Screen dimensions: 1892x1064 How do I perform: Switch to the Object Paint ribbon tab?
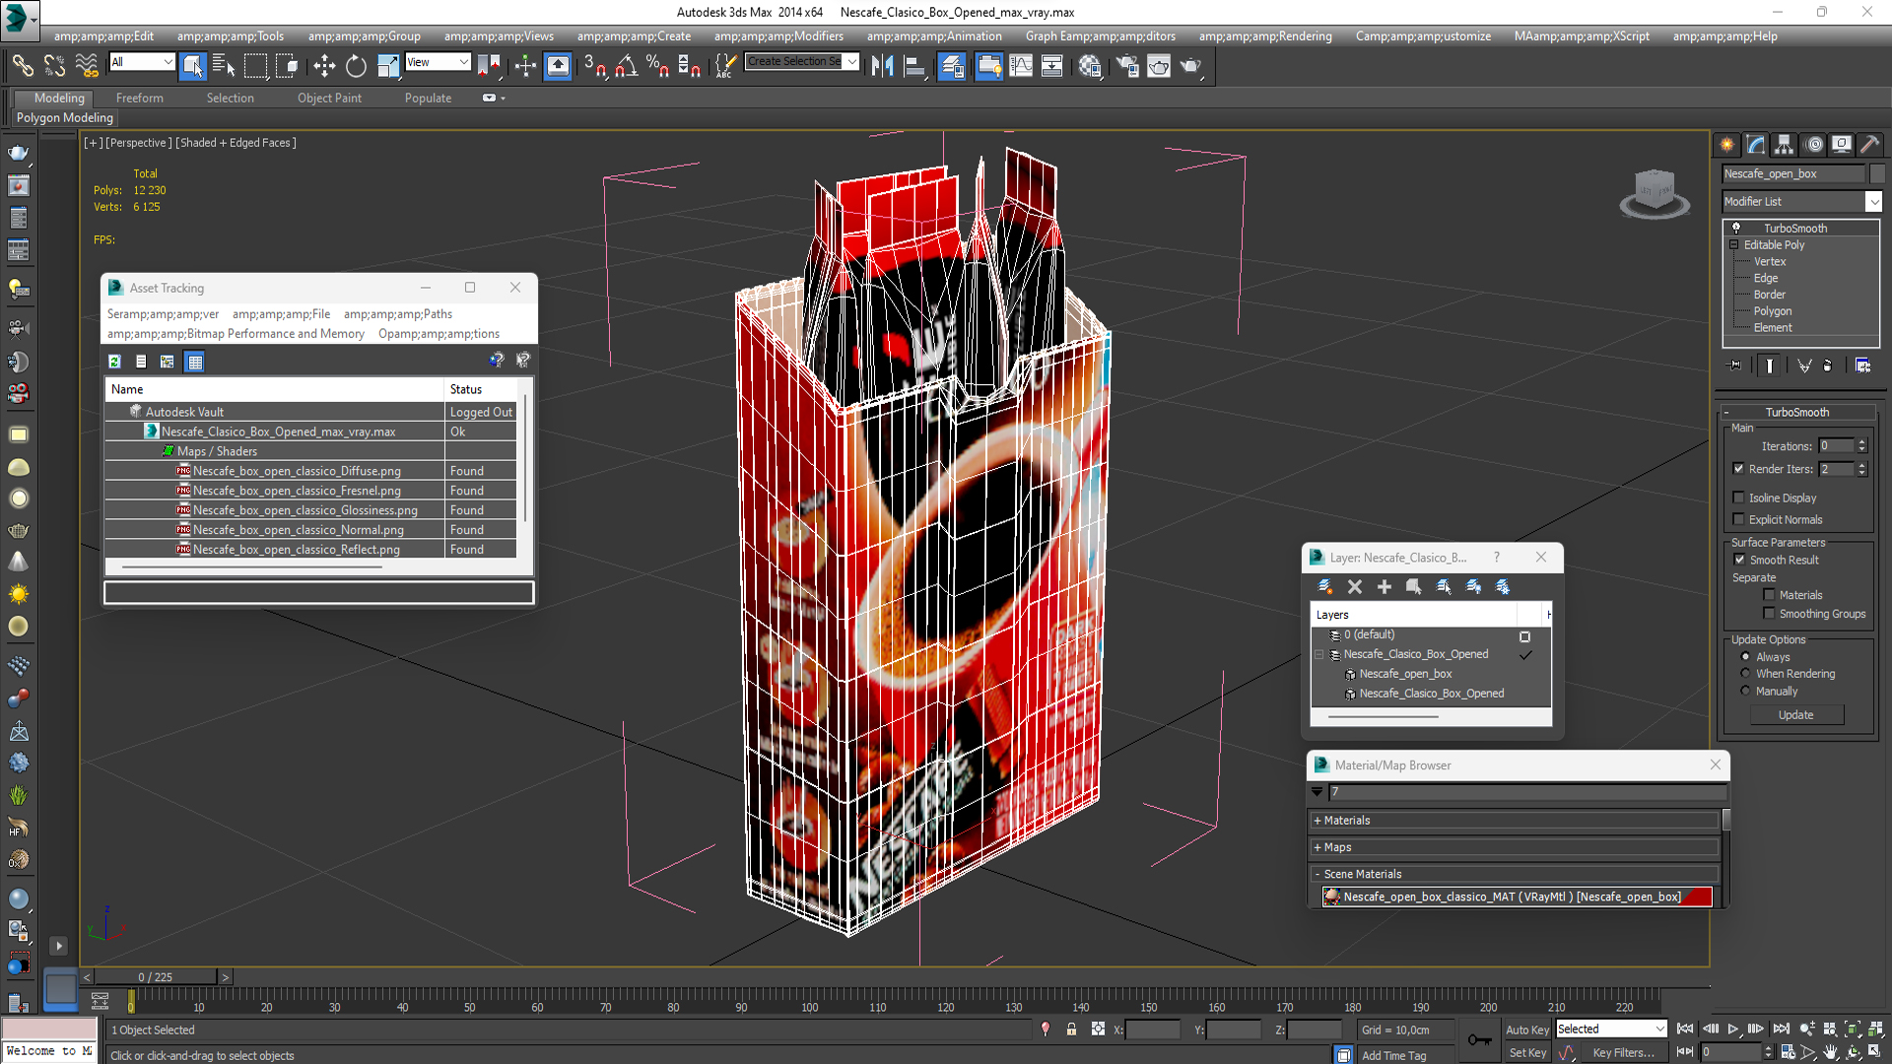[329, 98]
